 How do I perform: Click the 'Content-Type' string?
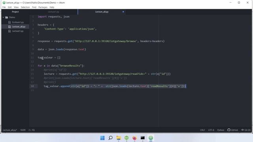tap(55, 29)
